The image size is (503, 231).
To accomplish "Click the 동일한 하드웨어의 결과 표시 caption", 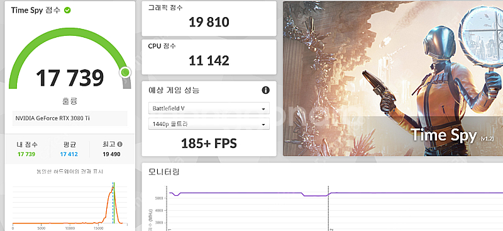I will click(70, 172).
